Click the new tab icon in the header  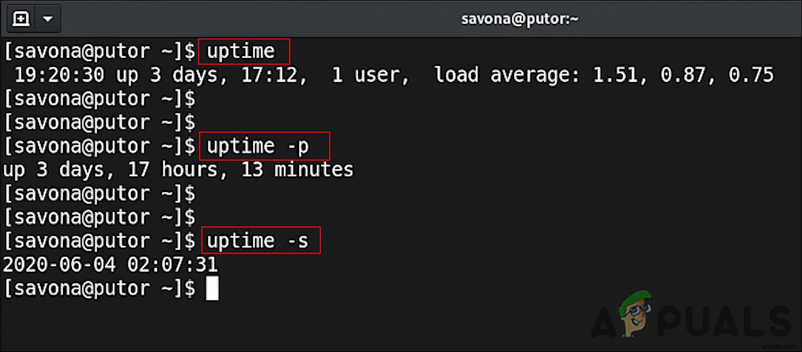(x=21, y=19)
